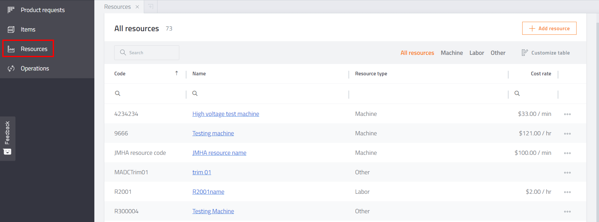Click cost rate $33.00 / min
Screen dimensions: 599x222
(x=535, y=114)
